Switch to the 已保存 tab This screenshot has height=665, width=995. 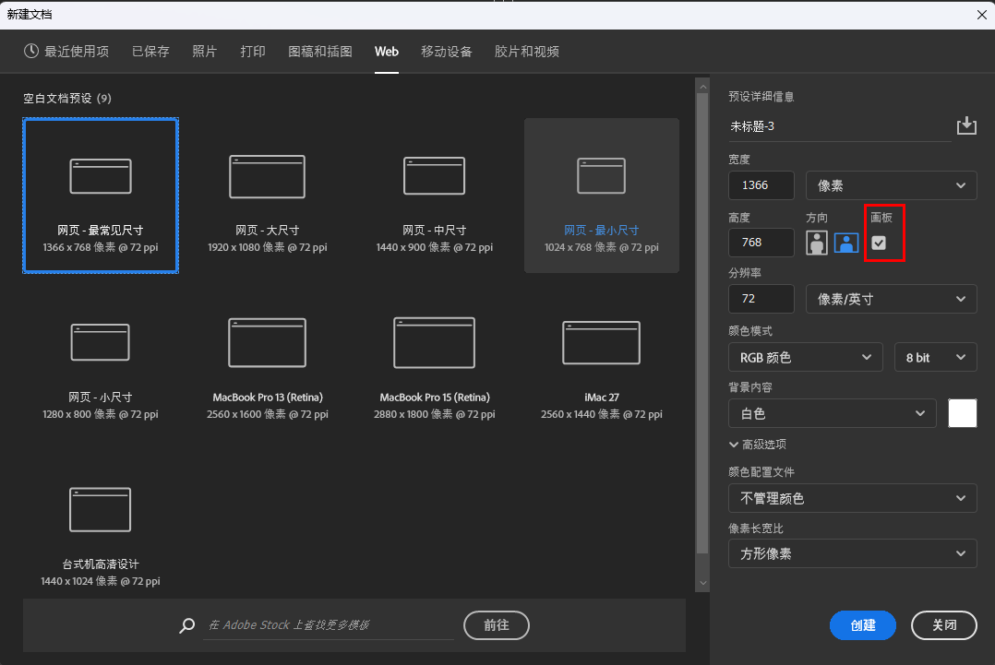(x=150, y=52)
